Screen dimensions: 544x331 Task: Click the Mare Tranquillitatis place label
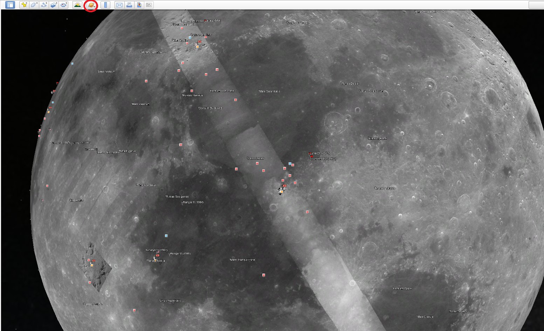pos(243,260)
